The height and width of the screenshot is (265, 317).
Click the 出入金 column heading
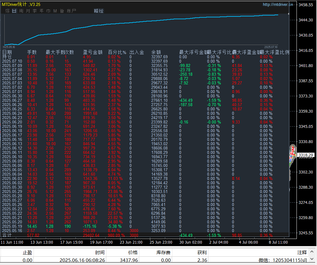[x=137, y=52]
